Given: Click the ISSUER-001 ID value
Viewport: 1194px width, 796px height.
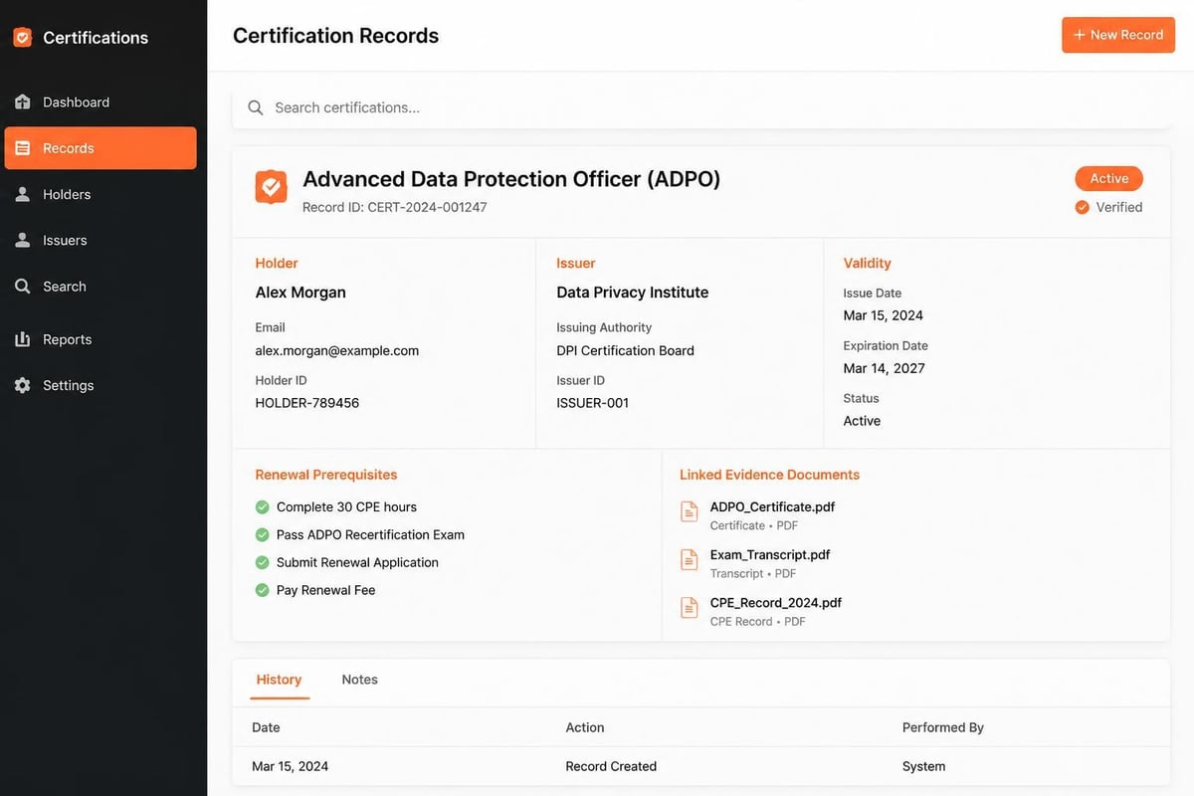Looking at the screenshot, I should click(x=593, y=403).
